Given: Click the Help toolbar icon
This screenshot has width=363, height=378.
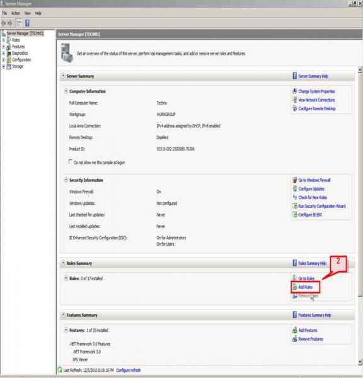Looking at the screenshot, I should 27,23.
